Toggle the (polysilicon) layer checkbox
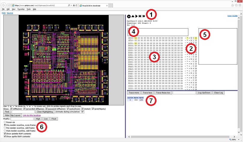This screenshot has height=142, width=243. point(68,109)
